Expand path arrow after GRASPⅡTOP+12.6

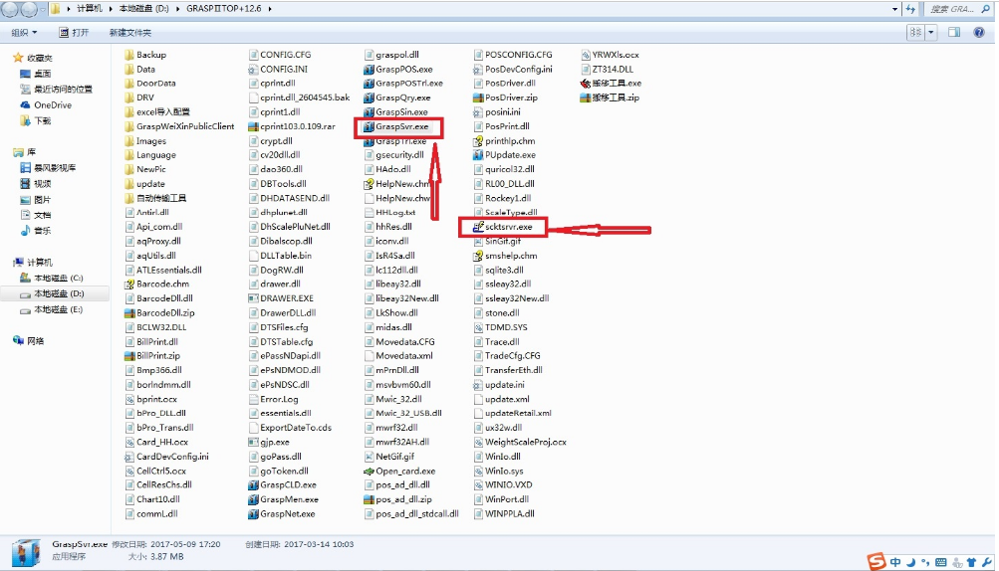pyautogui.click(x=270, y=9)
